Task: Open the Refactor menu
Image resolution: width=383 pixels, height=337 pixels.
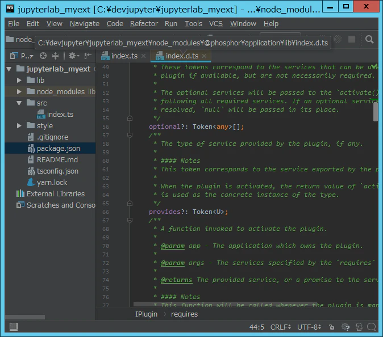Action: click(x=144, y=24)
